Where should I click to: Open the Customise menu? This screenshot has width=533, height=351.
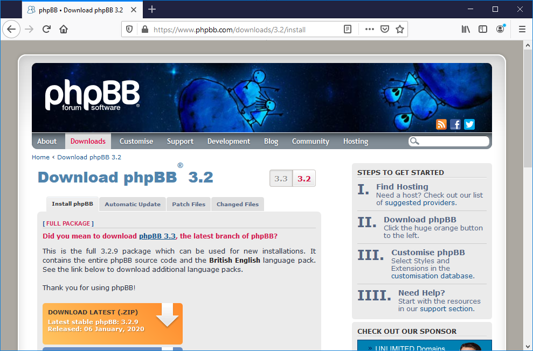point(136,141)
